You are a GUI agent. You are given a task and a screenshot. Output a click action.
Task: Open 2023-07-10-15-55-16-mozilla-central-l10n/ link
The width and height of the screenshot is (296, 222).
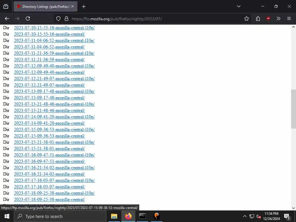point(54,28)
